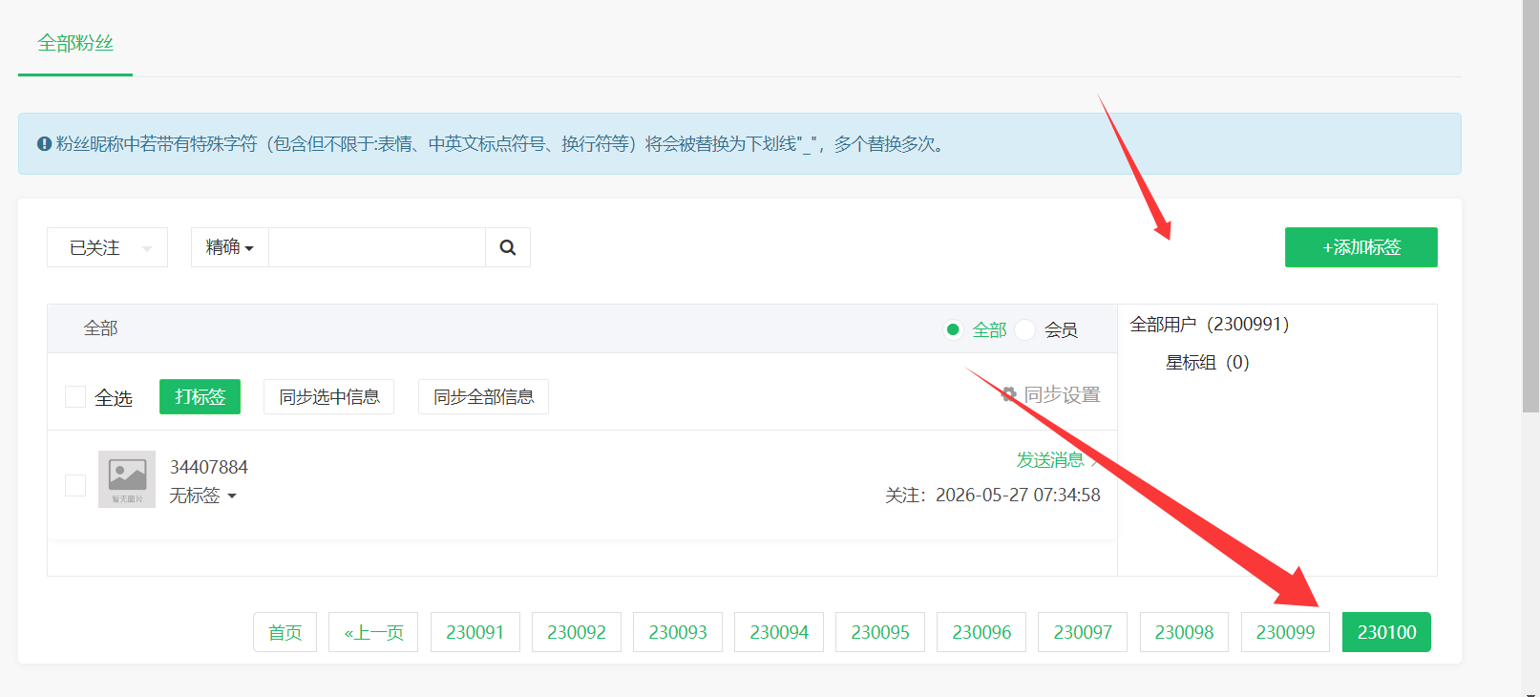Click the 打标签 button

click(200, 396)
